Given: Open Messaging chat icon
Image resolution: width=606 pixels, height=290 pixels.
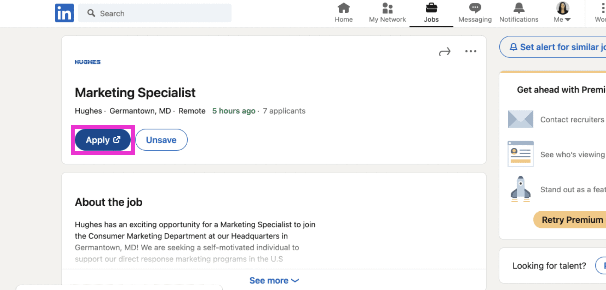Looking at the screenshot, I should click(x=475, y=8).
